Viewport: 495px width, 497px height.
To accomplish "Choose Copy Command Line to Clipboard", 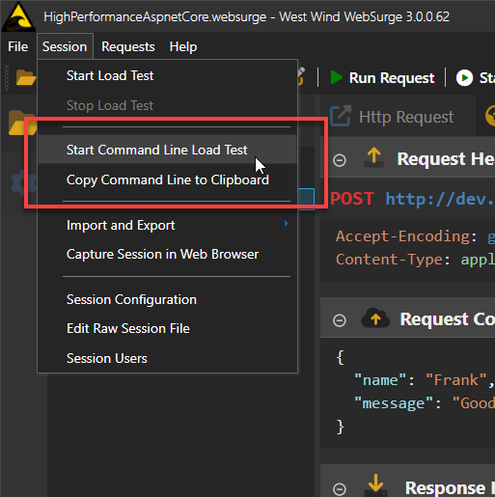I will 167,179.
